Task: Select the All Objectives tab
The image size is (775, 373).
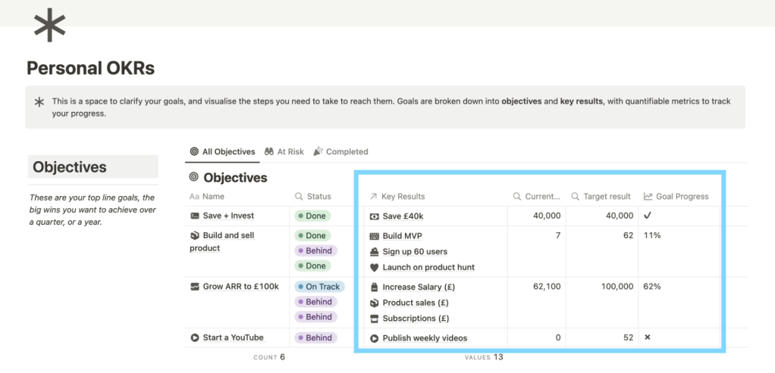Action: (222, 151)
